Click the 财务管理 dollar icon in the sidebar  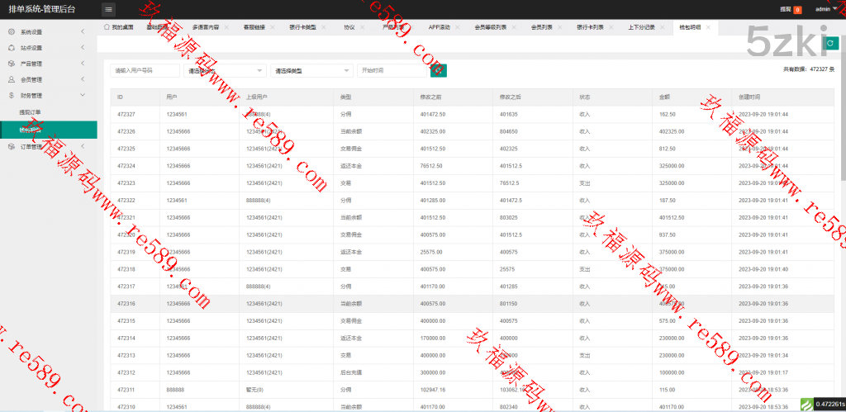(x=12, y=96)
